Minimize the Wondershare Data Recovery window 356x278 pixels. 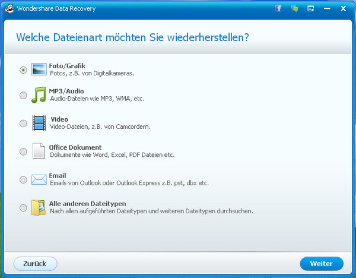pos(327,8)
